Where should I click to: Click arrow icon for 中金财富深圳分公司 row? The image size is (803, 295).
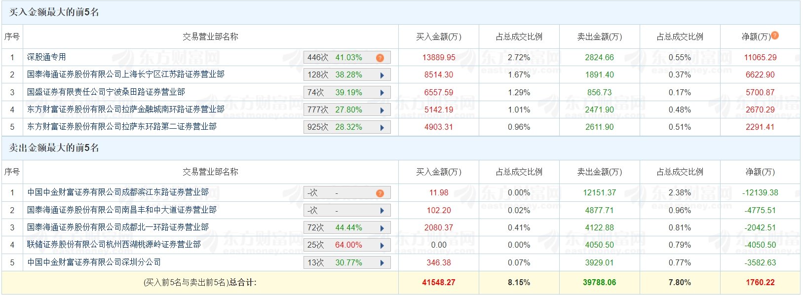(382, 263)
